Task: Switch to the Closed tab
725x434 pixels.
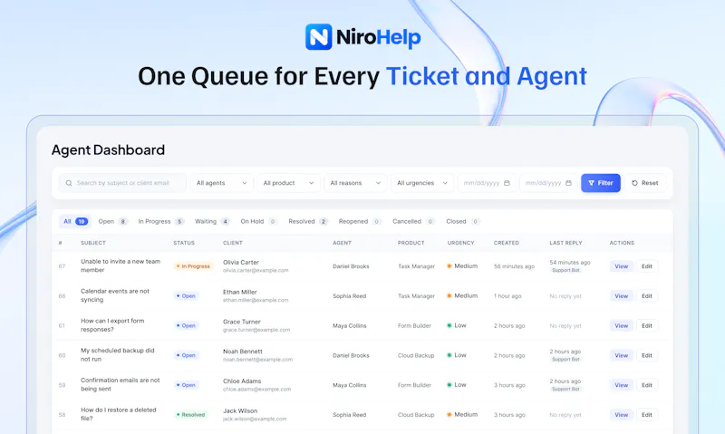Action: click(462, 221)
